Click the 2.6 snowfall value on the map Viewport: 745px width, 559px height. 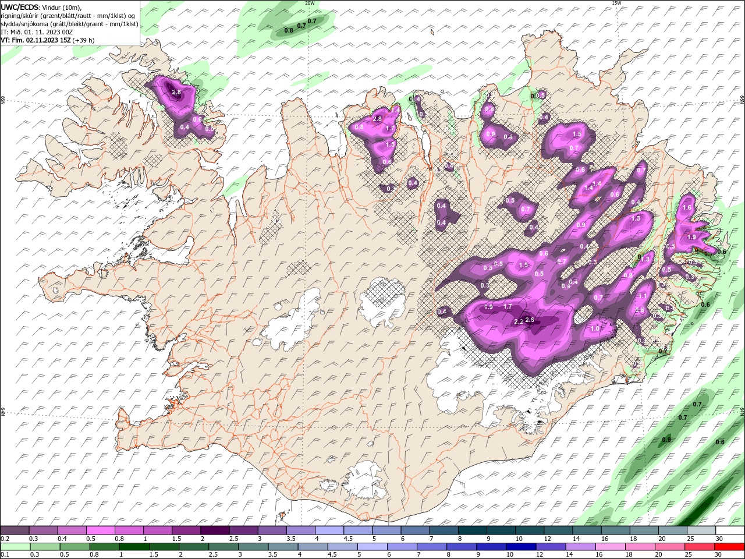pos(530,320)
